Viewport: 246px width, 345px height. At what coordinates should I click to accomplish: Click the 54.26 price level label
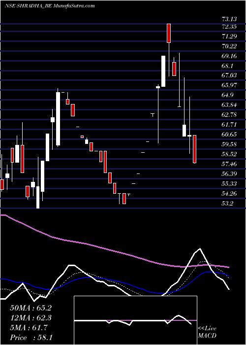coord(230,193)
